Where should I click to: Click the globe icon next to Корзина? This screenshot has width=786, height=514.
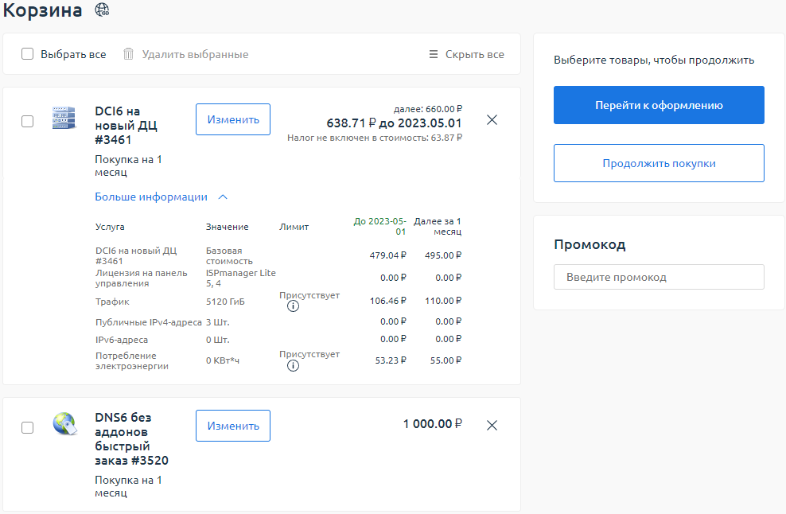click(x=103, y=10)
